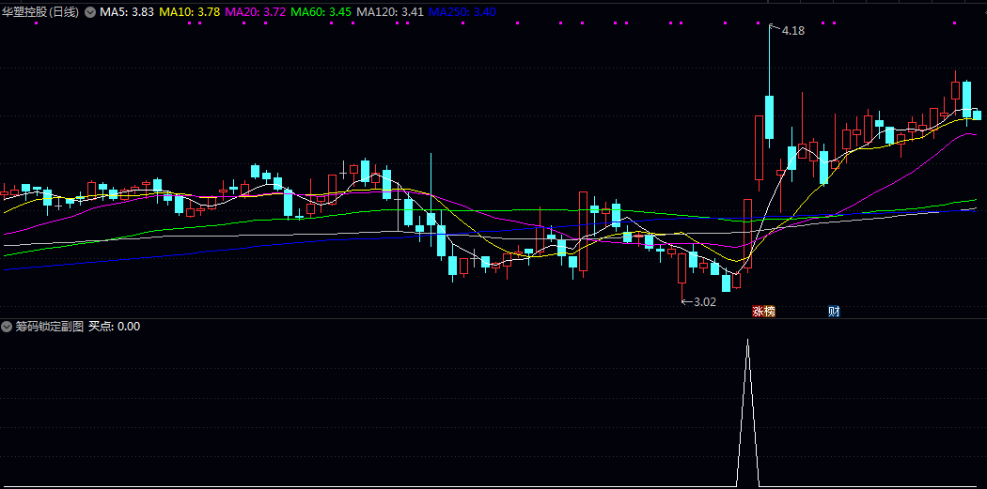Click the green MA60: 3.45 label

tap(321, 12)
